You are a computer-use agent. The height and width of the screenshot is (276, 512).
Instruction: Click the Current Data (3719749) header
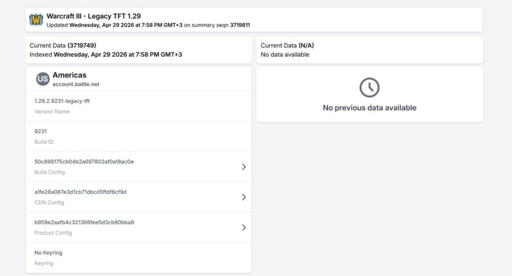pyautogui.click(x=63, y=45)
